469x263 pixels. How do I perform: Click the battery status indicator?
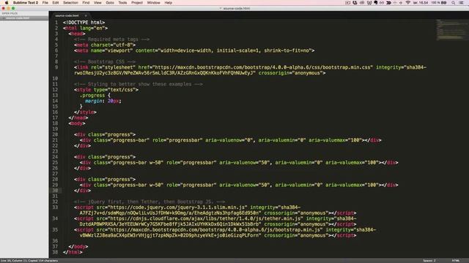click(x=439, y=3)
